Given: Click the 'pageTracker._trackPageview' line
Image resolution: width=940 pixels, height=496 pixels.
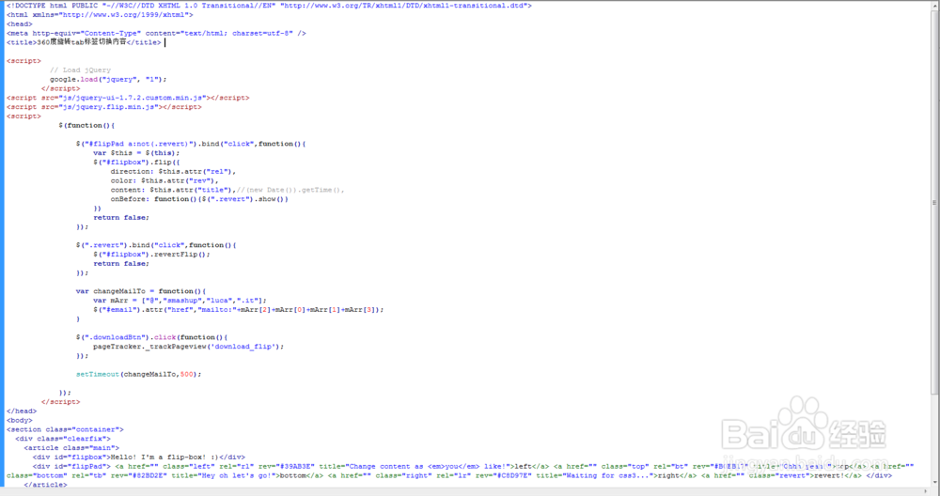Looking at the screenshot, I should pyautogui.click(x=188, y=347).
